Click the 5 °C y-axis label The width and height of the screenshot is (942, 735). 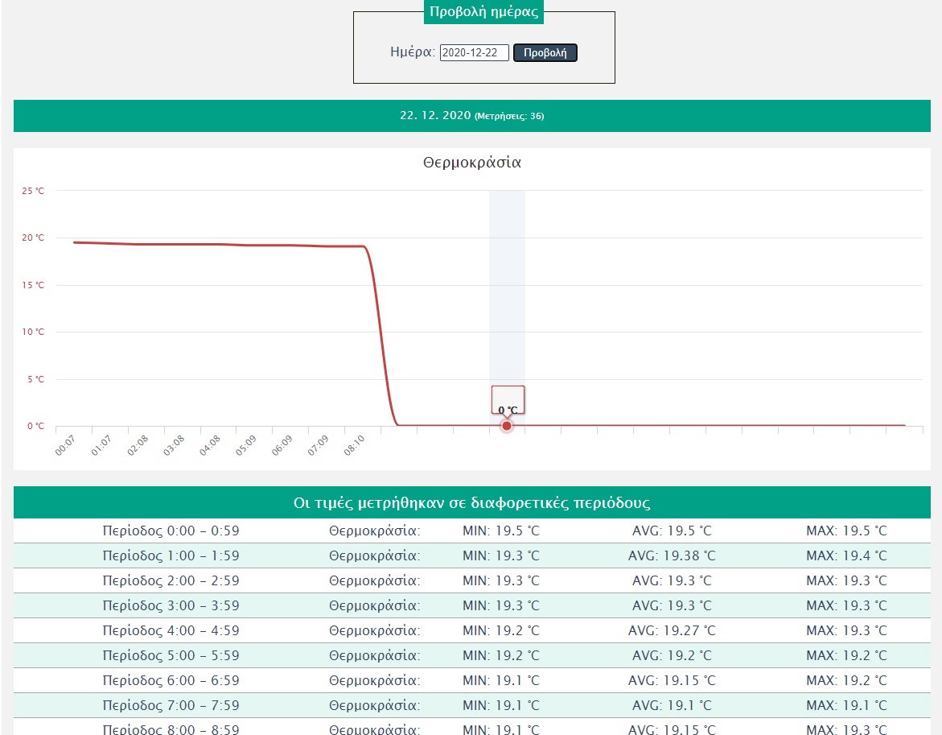click(x=35, y=379)
